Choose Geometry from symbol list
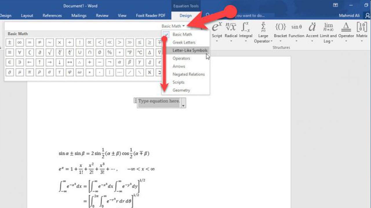371x208 pixels. click(185, 90)
